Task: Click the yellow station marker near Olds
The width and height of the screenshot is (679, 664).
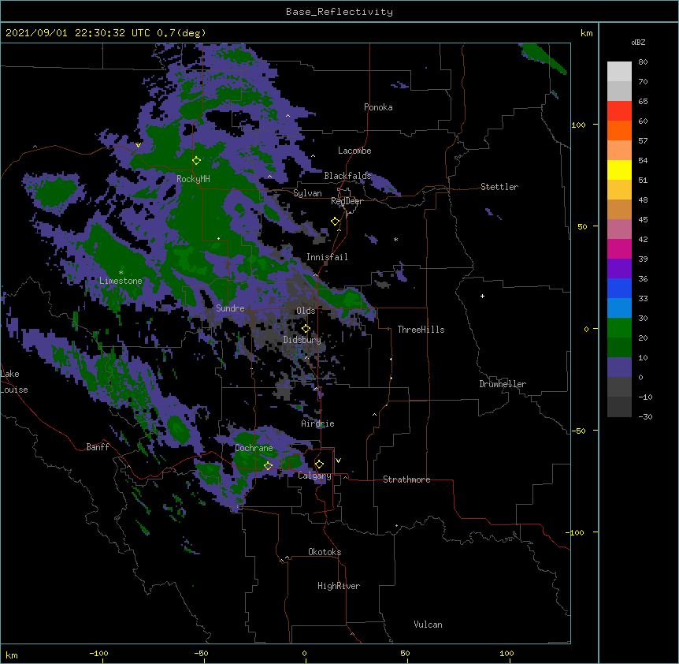Action: pyautogui.click(x=306, y=329)
